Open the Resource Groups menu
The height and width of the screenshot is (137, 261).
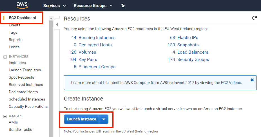coord(93,6)
